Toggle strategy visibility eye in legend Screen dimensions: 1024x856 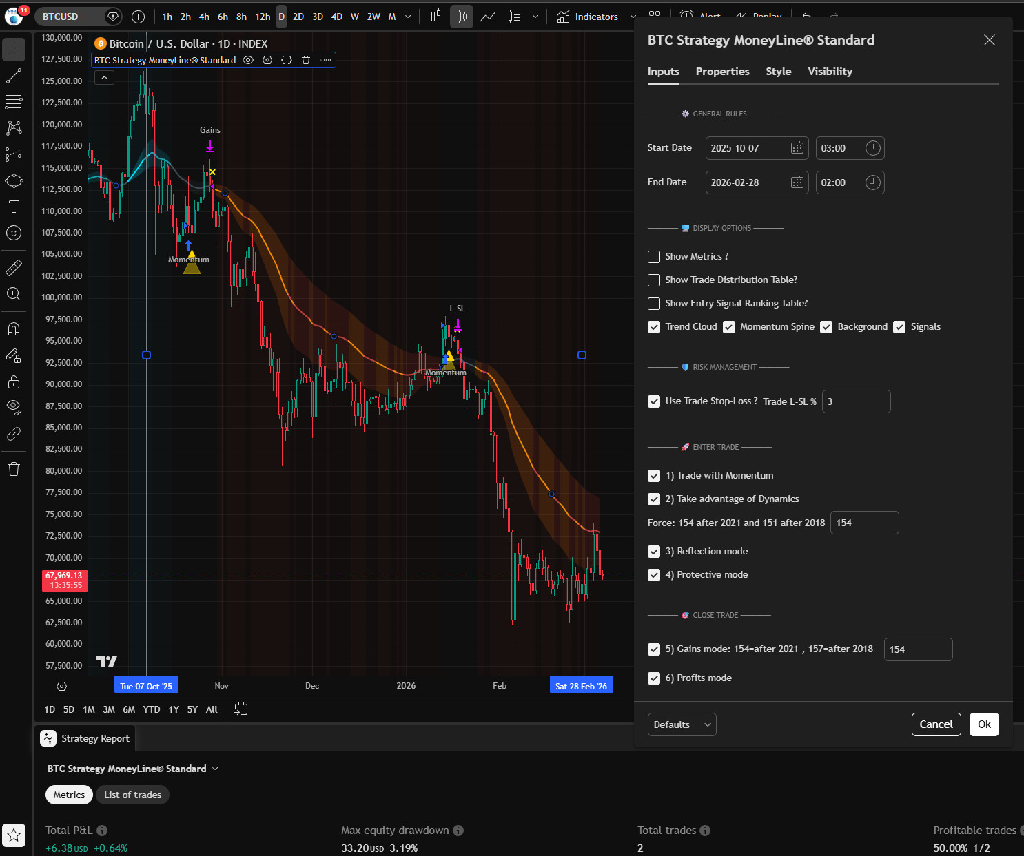(x=248, y=60)
